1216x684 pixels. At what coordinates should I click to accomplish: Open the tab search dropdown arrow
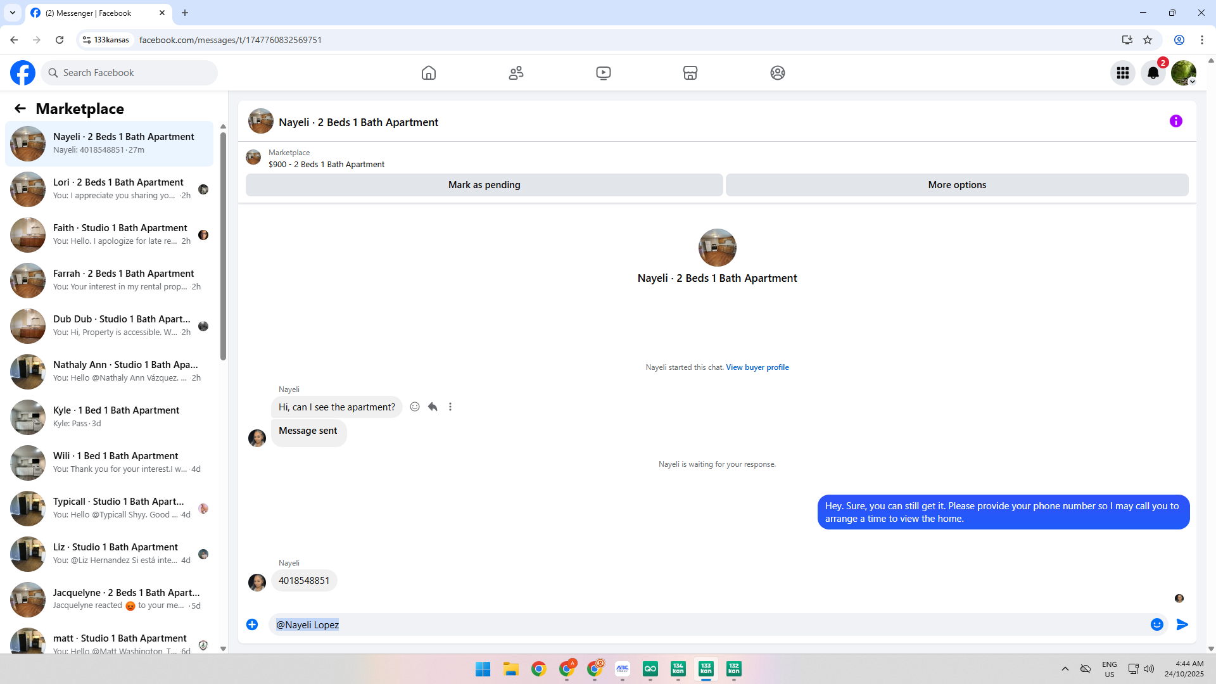[x=13, y=13]
